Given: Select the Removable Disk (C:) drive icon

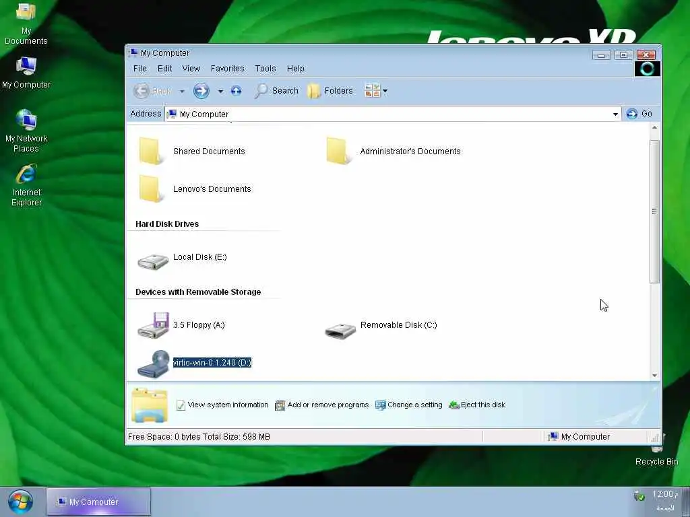Looking at the screenshot, I should pos(340,330).
